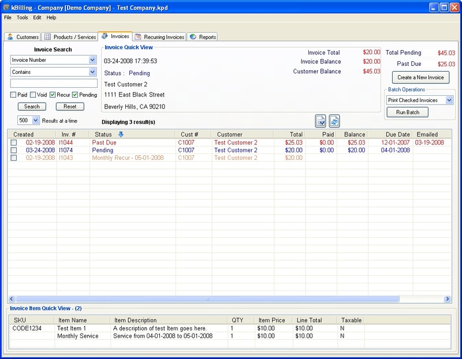This screenshot has width=462, height=359.
Task: Open the Help menu
Action: coord(51,17)
